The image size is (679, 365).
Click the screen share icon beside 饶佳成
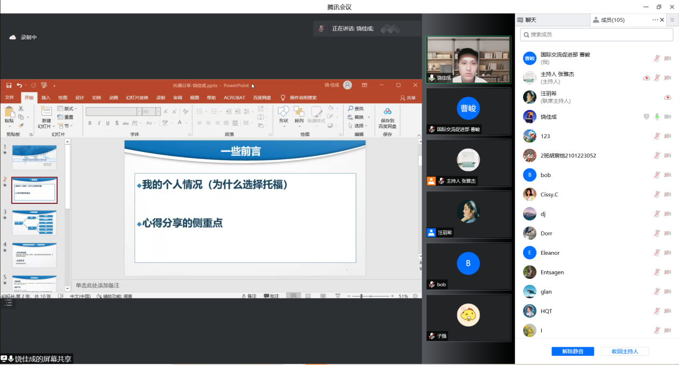tap(646, 117)
